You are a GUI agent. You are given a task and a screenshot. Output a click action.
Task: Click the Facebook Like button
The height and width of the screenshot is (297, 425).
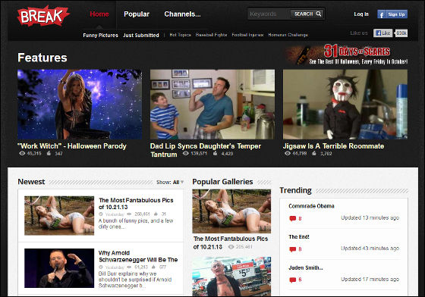tap(382, 33)
